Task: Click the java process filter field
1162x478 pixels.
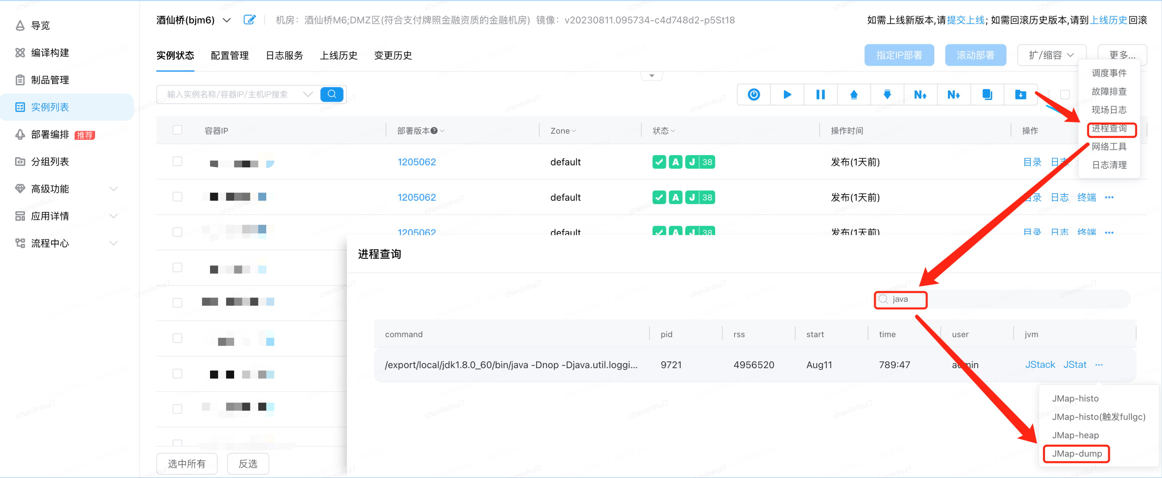Action: point(1002,299)
